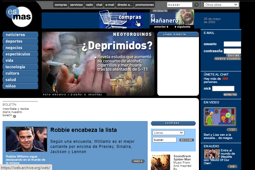Open Soundtrack Spider-Man product link

coord(182,158)
